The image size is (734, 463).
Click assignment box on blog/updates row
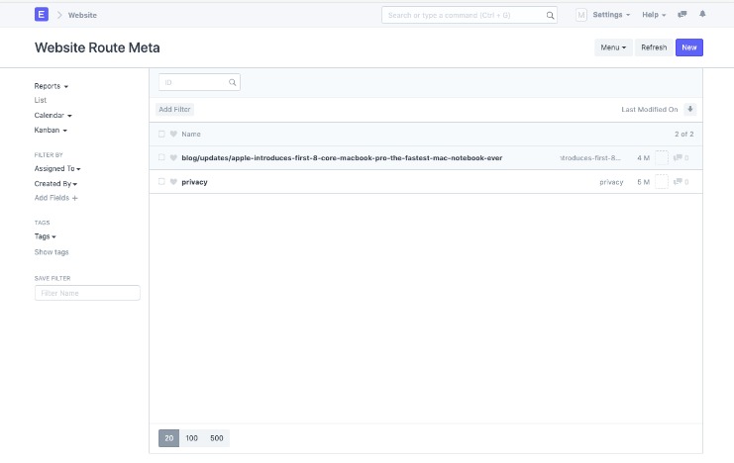(662, 157)
